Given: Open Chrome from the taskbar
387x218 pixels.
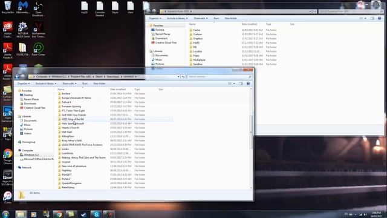Looking at the screenshot, I should coord(59,214).
